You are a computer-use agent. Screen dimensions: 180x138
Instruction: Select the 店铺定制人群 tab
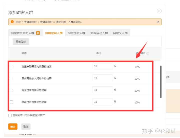pyautogui.click(x=54, y=33)
